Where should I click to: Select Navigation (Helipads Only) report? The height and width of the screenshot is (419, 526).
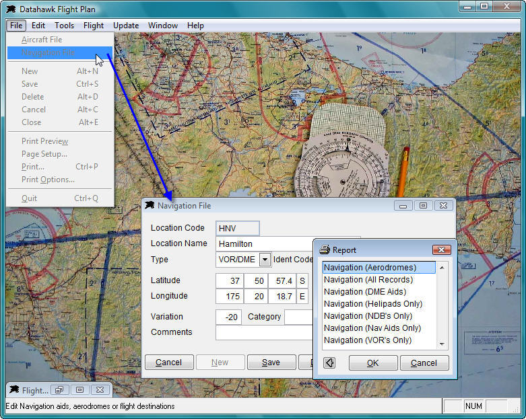pyautogui.click(x=379, y=304)
